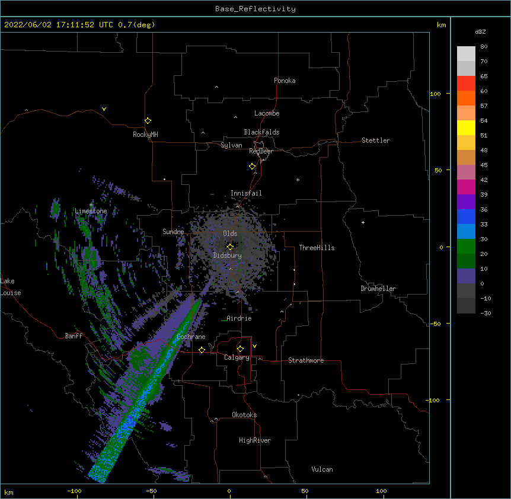Click the Airdrie city label

[239, 318]
